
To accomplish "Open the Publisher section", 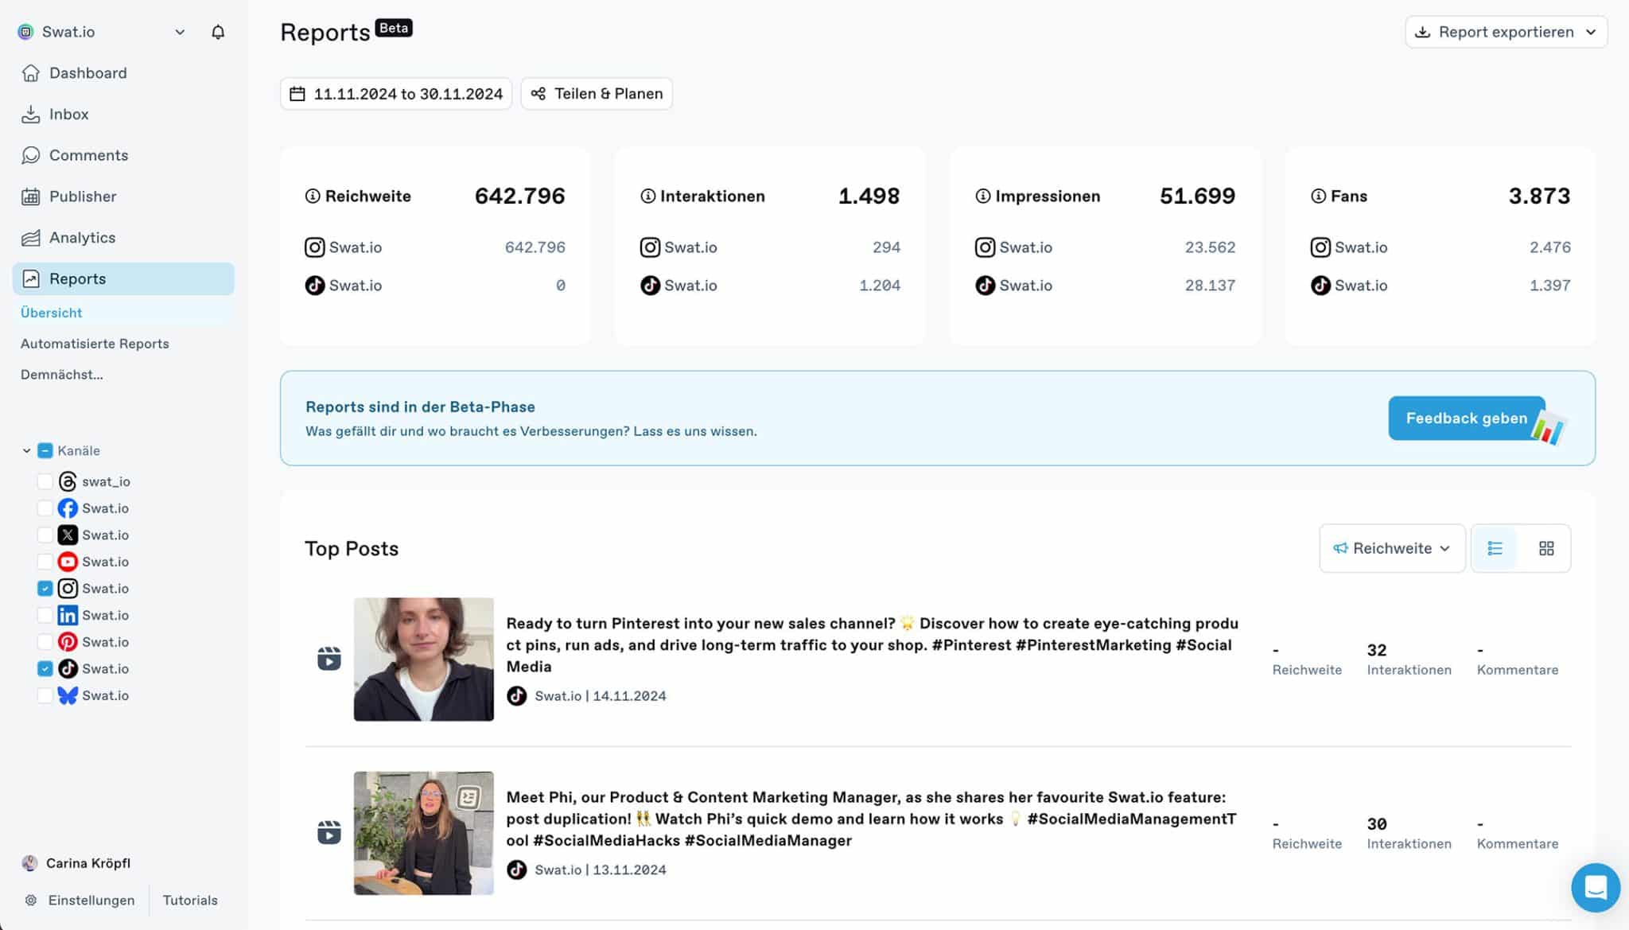I will (x=83, y=196).
